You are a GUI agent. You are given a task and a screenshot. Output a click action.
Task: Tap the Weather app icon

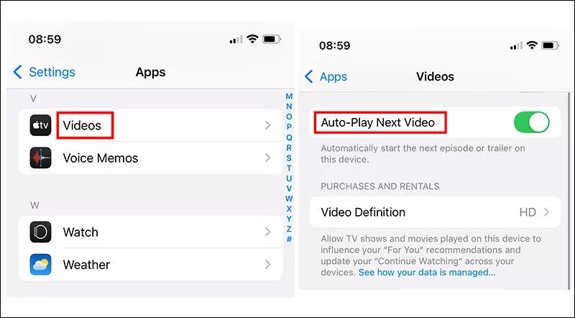coord(41,265)
